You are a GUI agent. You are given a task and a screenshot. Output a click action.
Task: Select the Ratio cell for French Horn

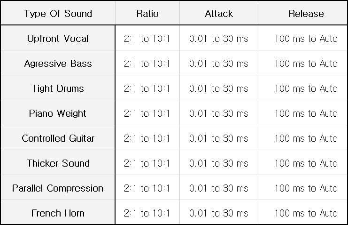147,213
